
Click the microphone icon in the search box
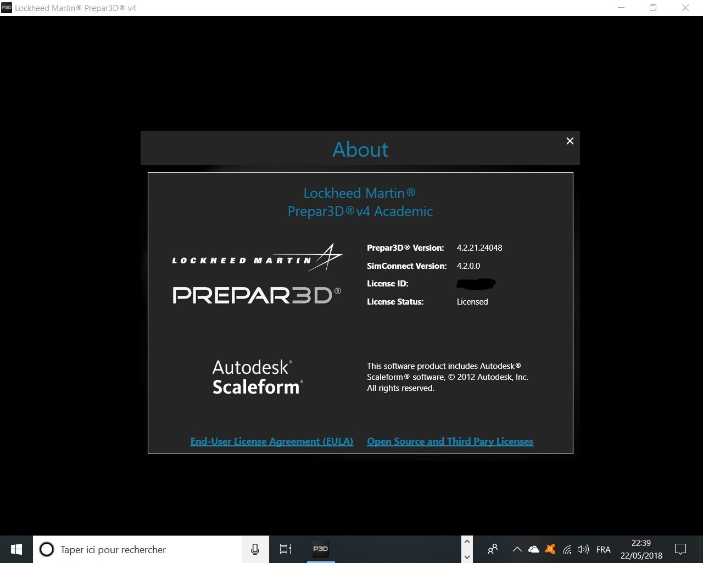point(255,549)
